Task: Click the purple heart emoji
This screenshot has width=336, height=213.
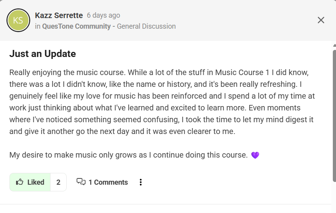Action: click(255, 155)
